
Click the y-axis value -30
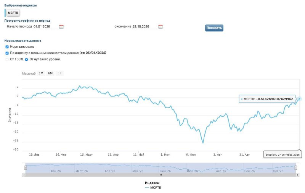[x=16, y=150]
